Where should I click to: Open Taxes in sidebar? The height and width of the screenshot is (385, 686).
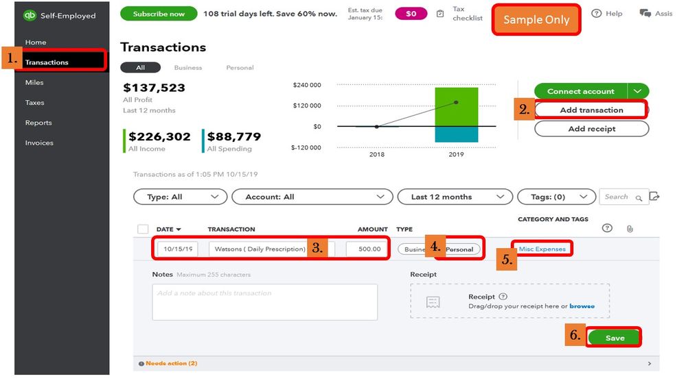34,103
